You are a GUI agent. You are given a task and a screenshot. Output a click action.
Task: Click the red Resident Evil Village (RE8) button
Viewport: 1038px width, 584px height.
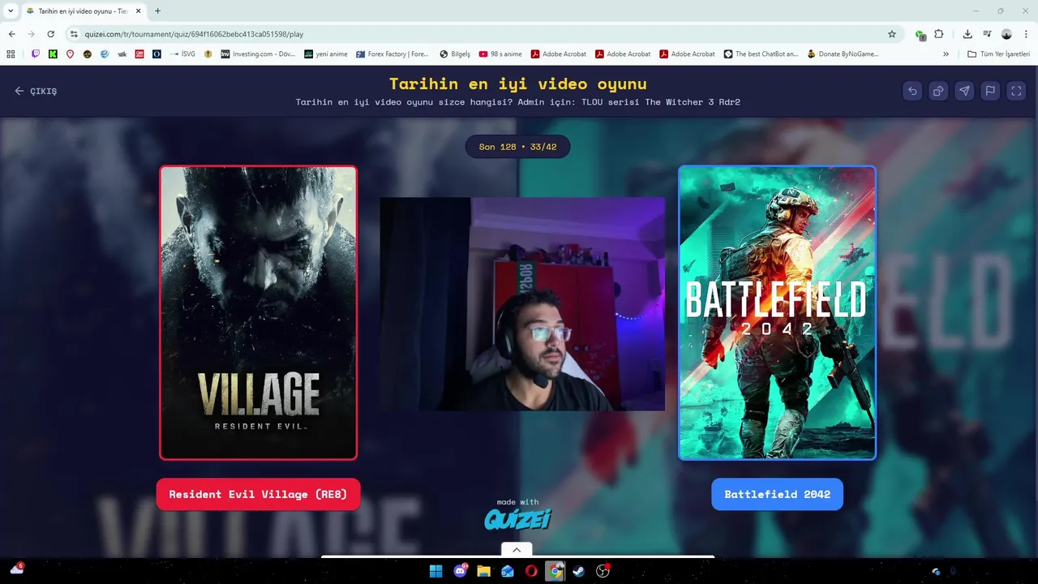258,494
